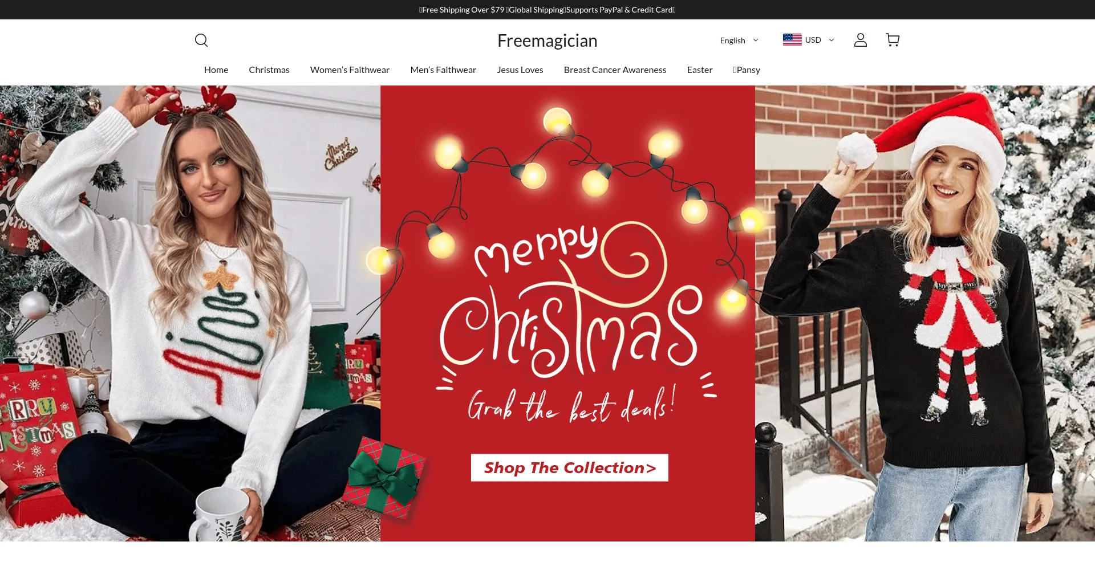The image size is (1095, 566).
Task: Open the Pansy menu item
Action: [x=747, y=70]
